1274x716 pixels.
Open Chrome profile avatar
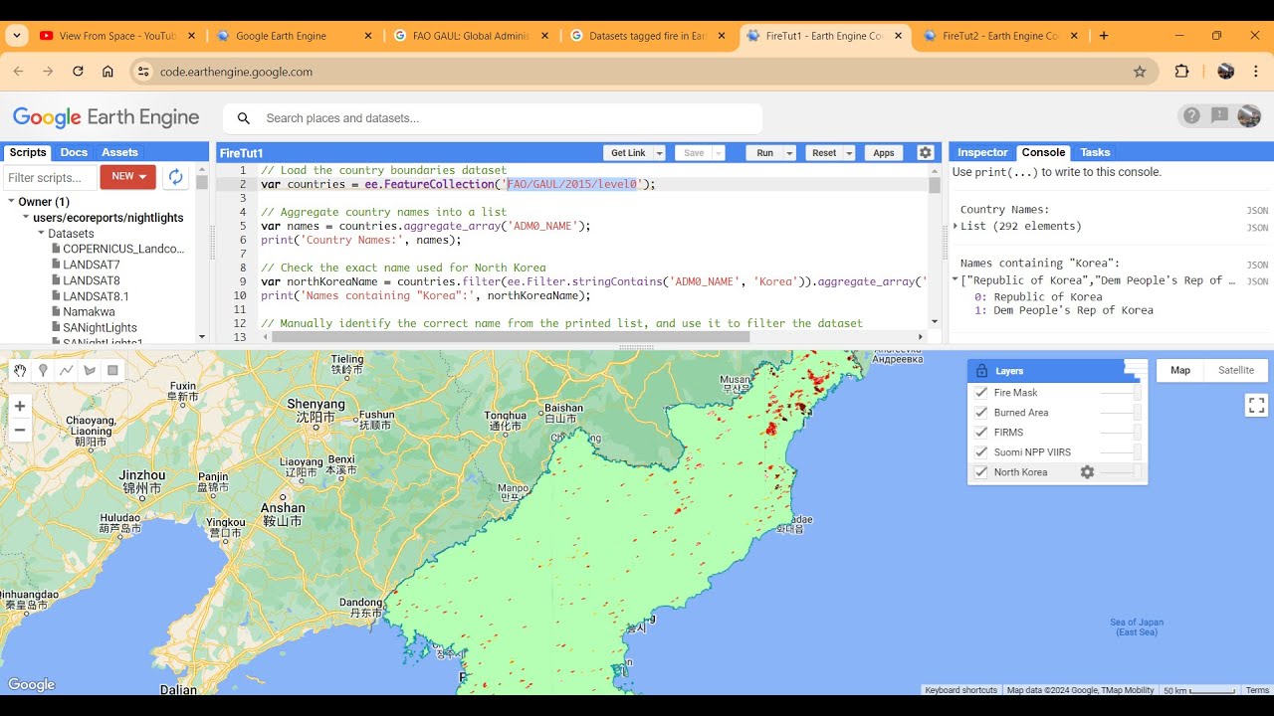1226,72
